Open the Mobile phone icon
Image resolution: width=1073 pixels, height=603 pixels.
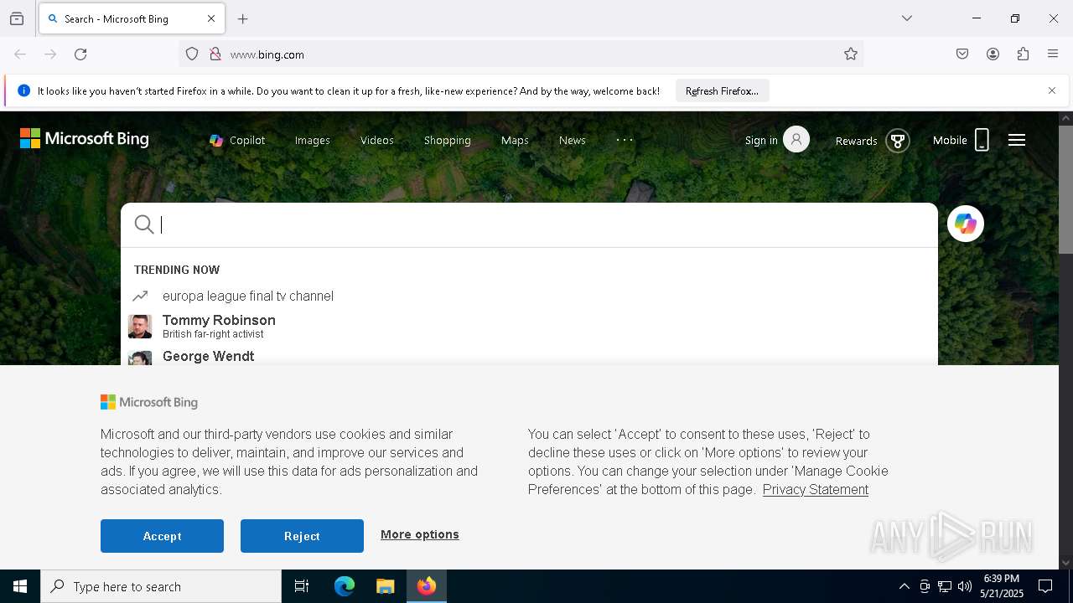pos(982,140)
